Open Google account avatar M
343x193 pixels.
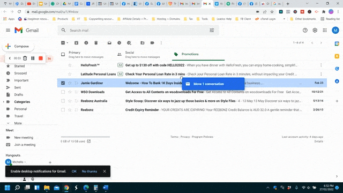(x=335, y=30)
